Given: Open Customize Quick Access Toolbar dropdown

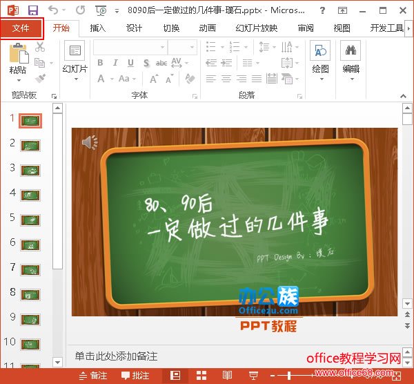Looking at the screenshot, I should pos(117,11).
